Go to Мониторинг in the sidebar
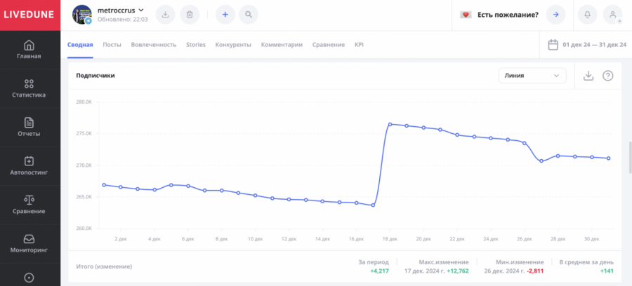The height and width of the screenshot is (286, 632). [29, 243]
